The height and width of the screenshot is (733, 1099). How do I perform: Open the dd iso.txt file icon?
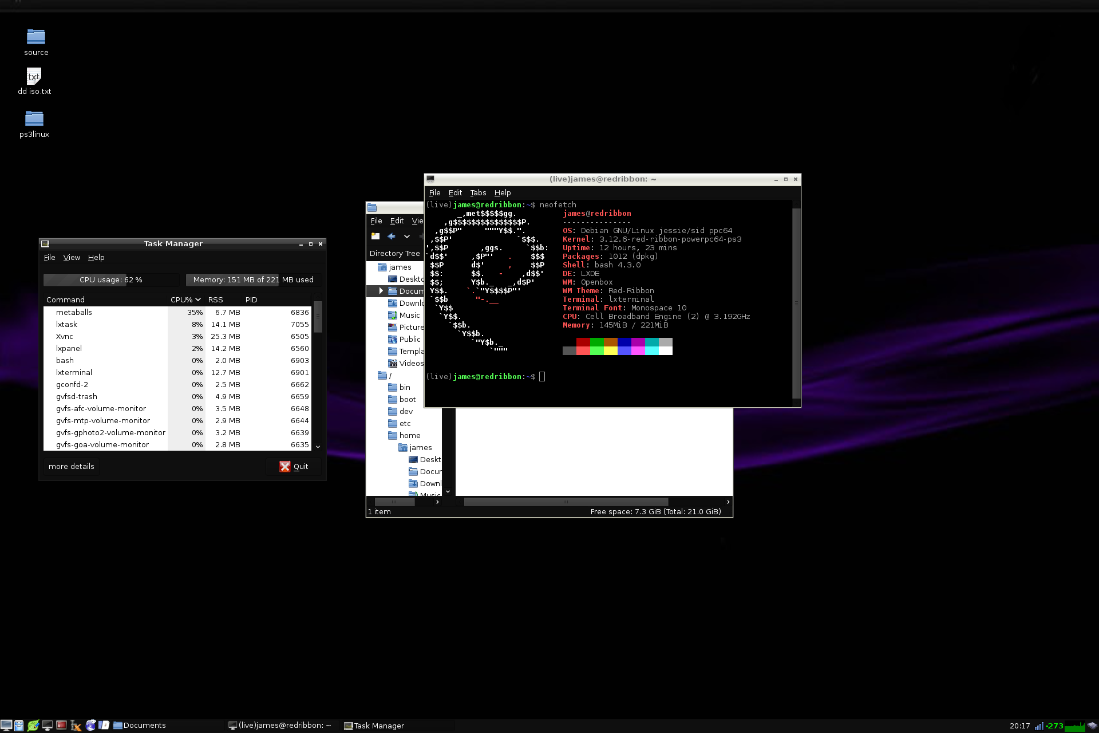point(34,77)
